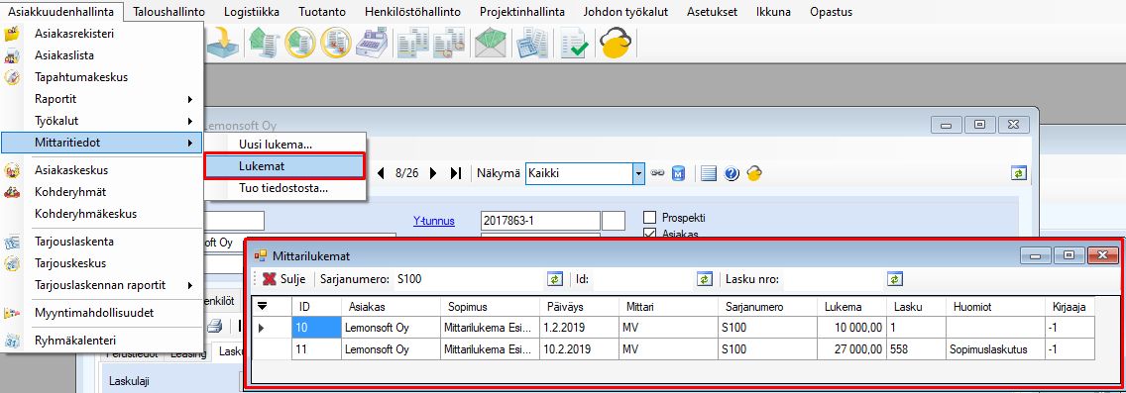Click the document with green checkmark icon
Image resolution: width=1126 pixels, height=393 pixels.
pyautogui.click(x=574, y=43)
